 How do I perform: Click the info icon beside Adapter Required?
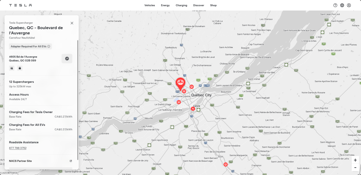coord(49,47)
